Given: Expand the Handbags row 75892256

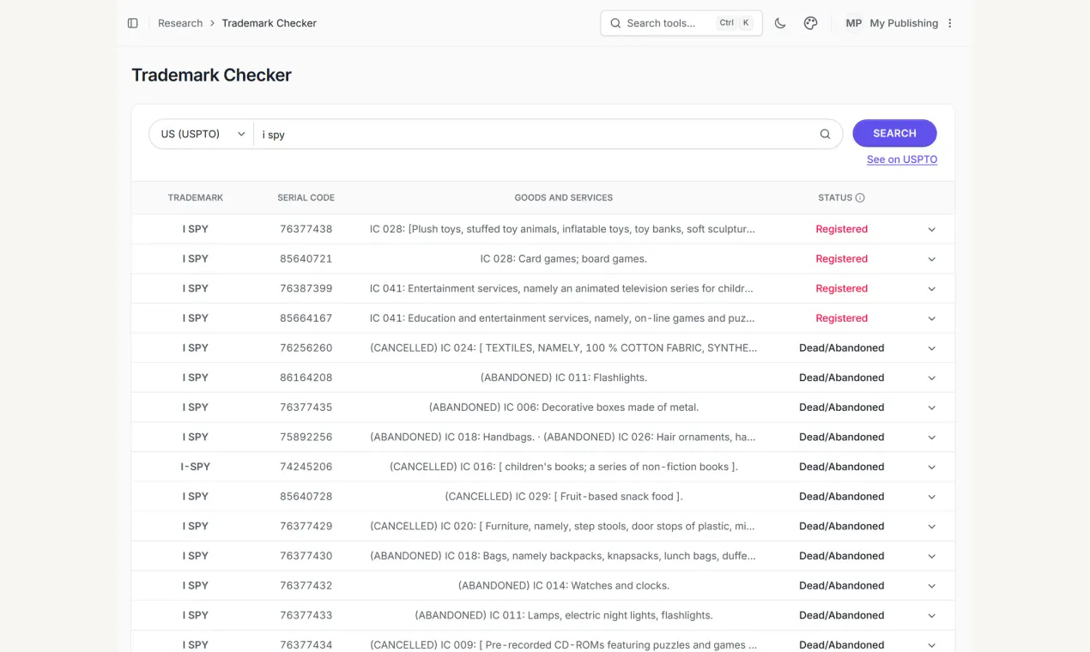Looking at the screenshot, I should [x=931, y=438].
